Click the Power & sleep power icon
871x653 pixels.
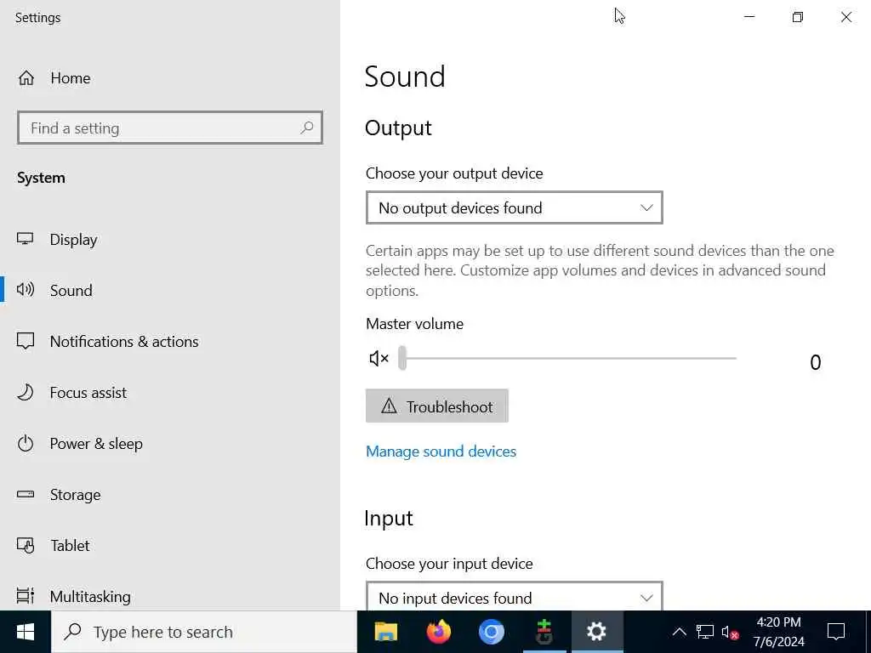(26, 444)
